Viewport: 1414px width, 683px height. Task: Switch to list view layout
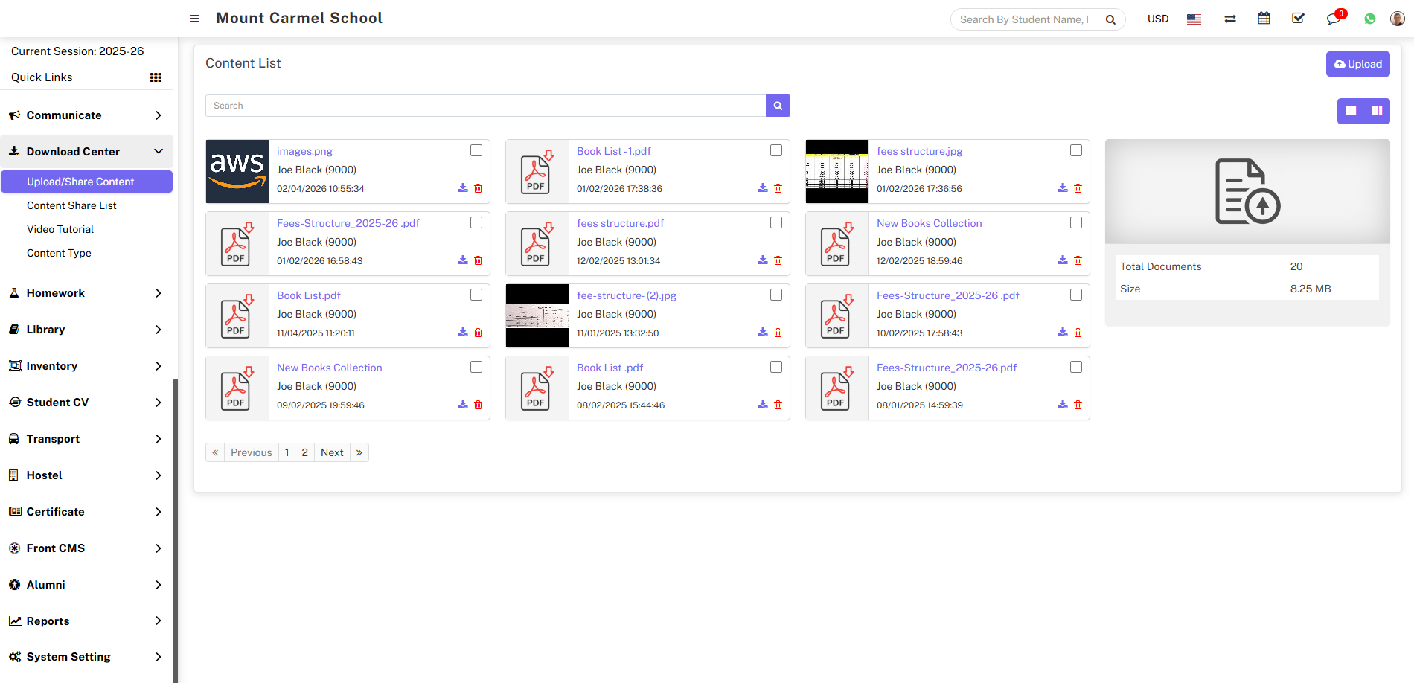1351,111
